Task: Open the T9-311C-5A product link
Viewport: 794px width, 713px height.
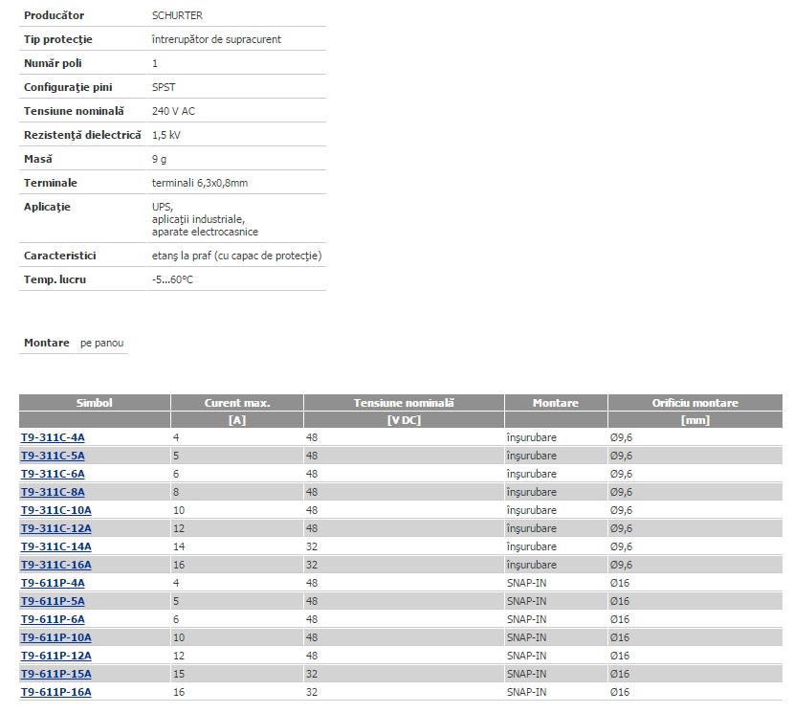Action: [x=53, y=456]
